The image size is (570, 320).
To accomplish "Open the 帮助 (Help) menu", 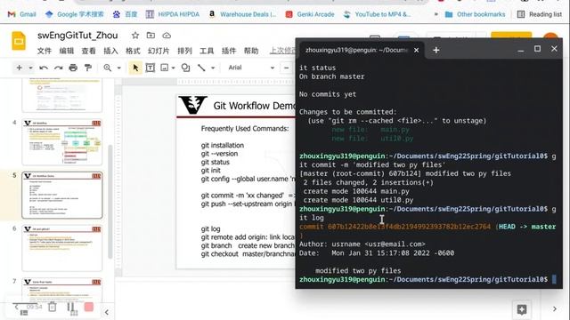I will 251,51.
